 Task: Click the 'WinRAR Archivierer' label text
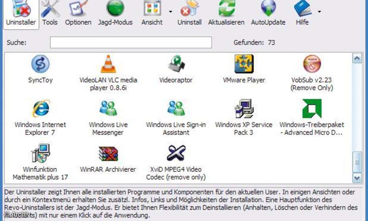[108, 169]
